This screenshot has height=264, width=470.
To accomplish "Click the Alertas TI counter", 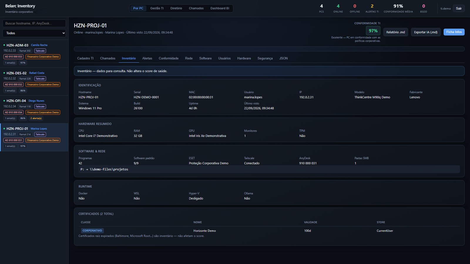I will [372, 8].
